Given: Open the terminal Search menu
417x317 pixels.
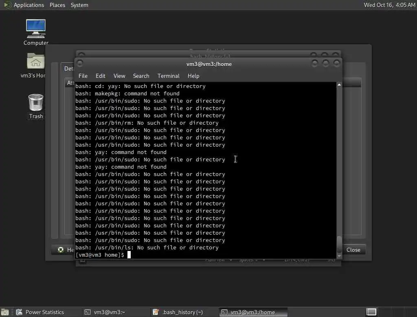Looking at the screenshot, I should pyautogui.click(x=141, y=76).
